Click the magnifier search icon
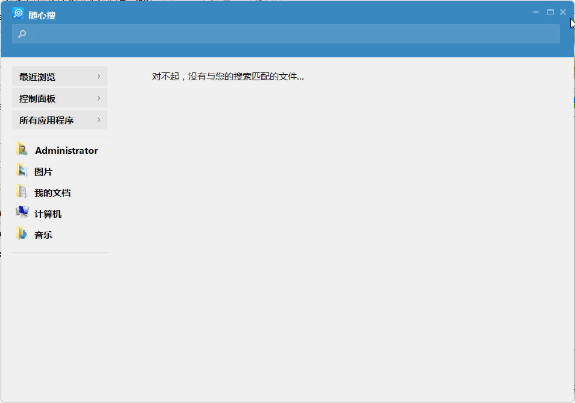 pos(22,34)
